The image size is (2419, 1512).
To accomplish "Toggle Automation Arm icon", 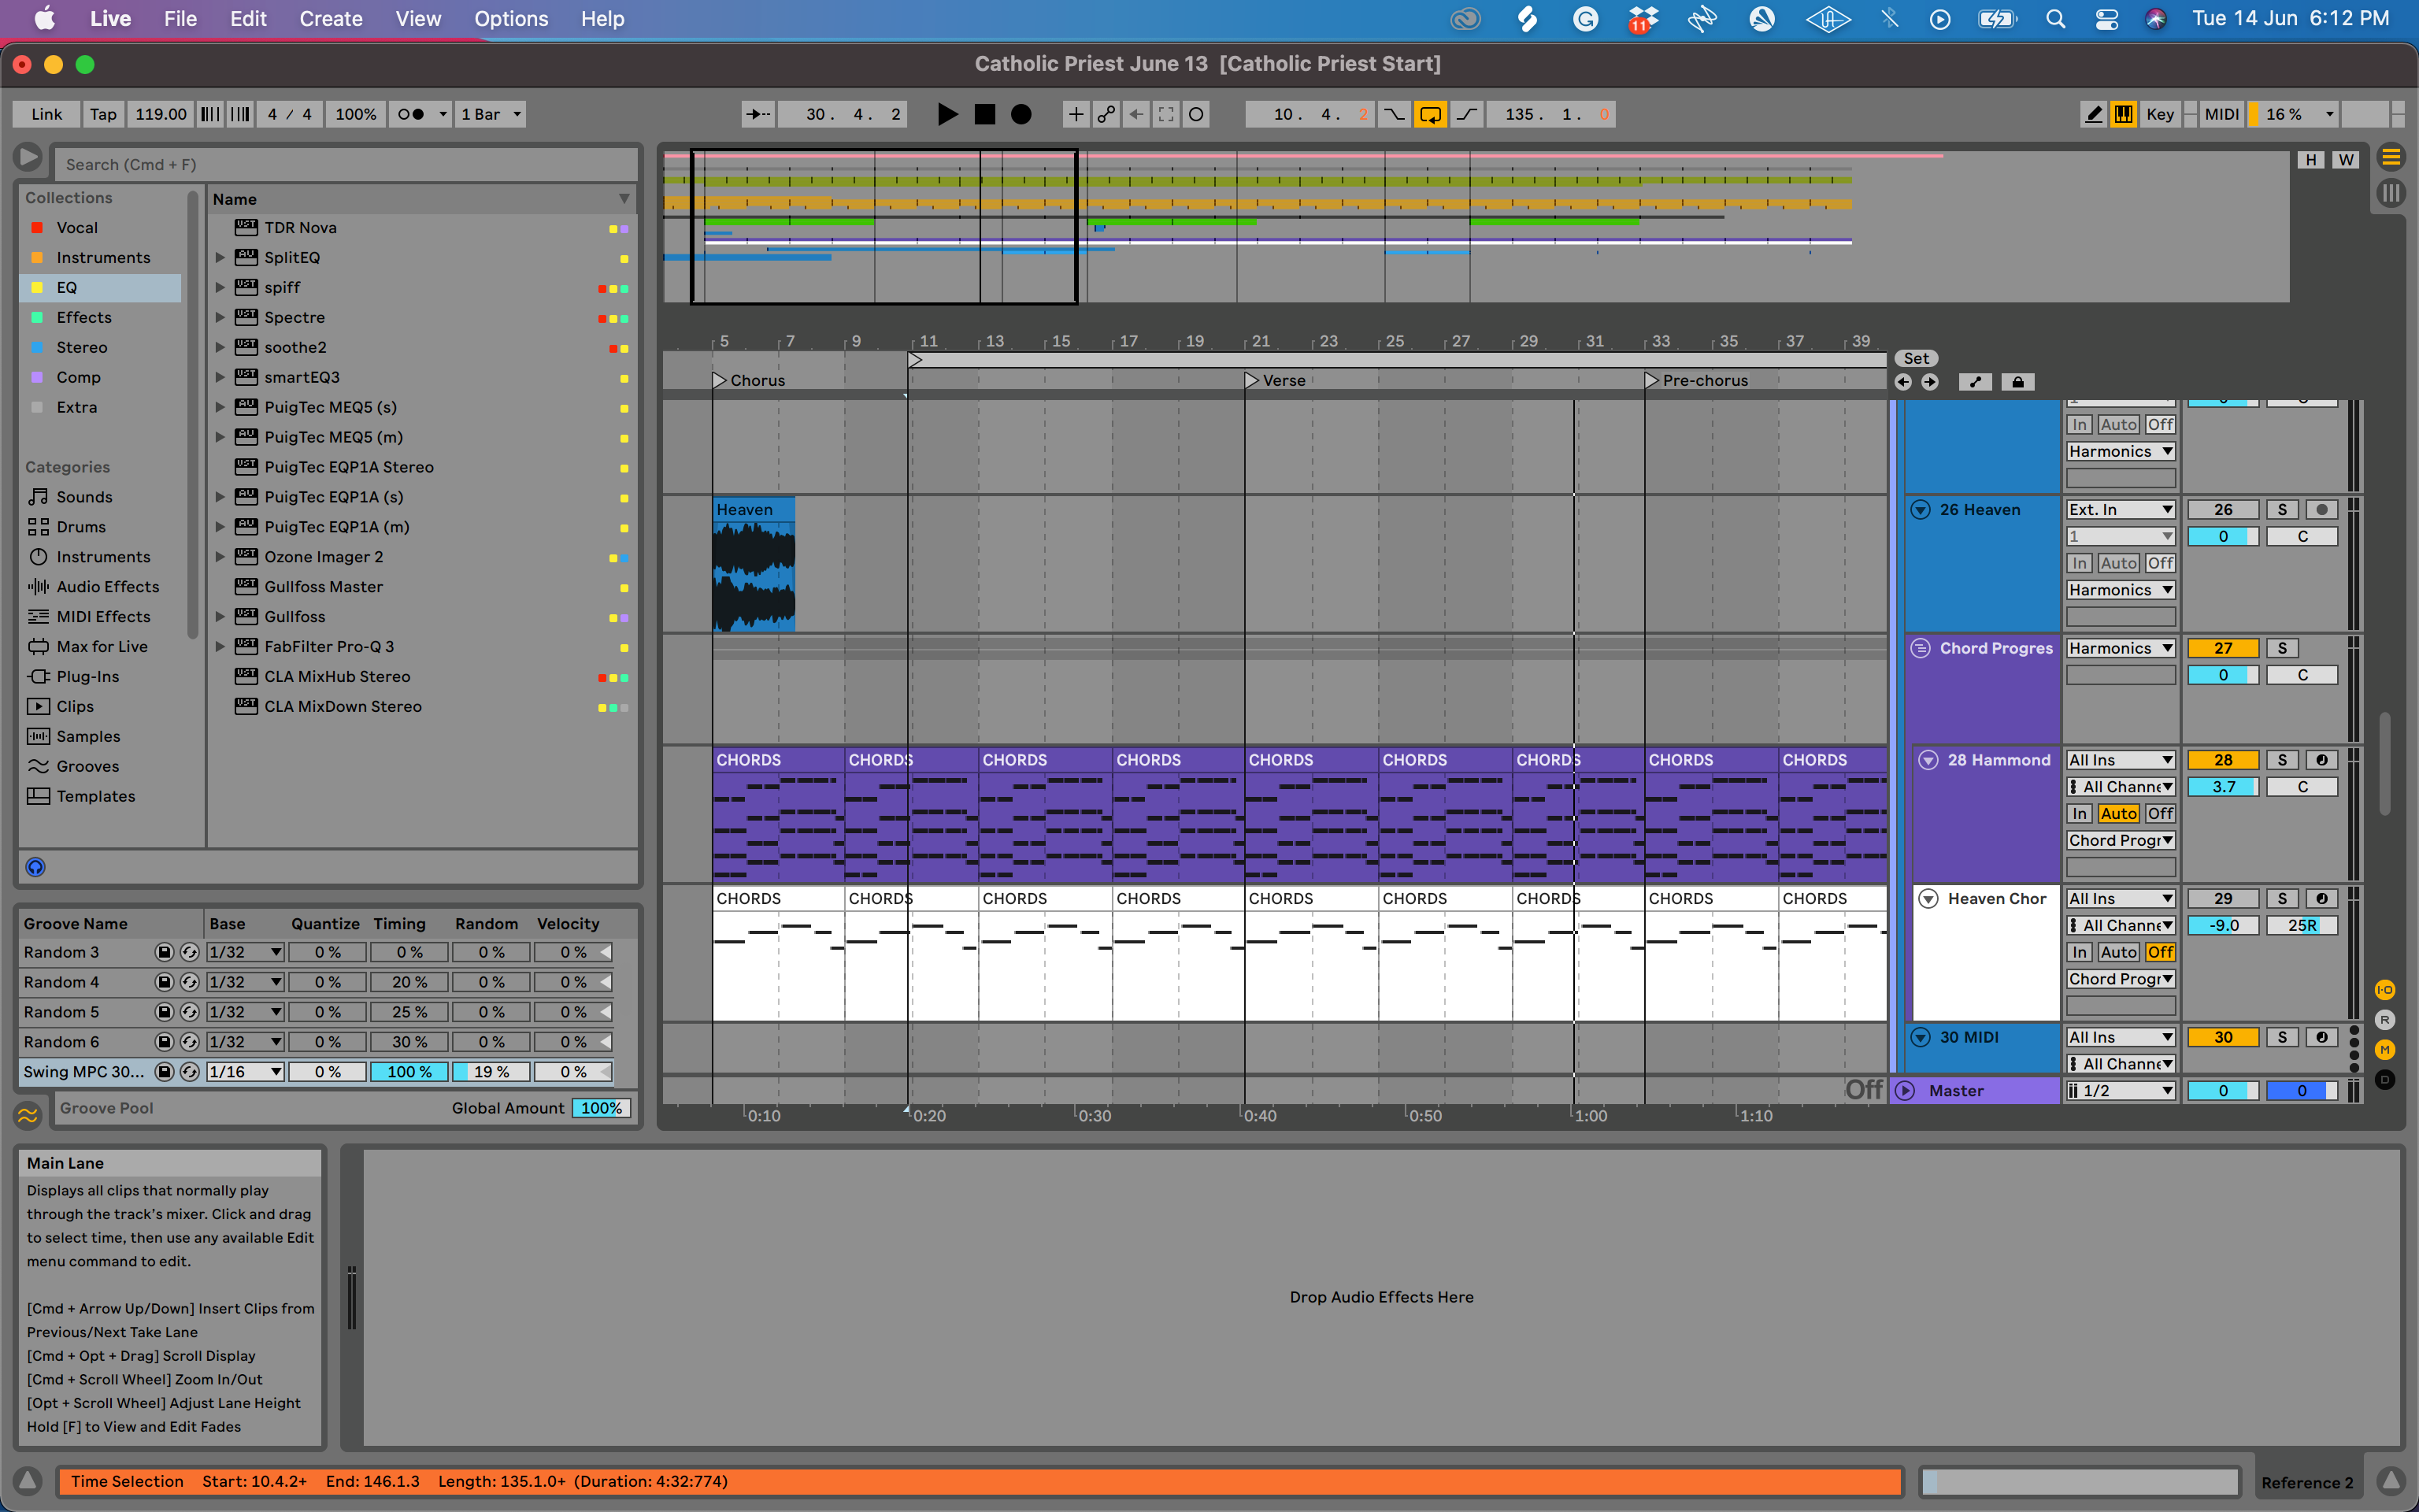I will 1106,114.
